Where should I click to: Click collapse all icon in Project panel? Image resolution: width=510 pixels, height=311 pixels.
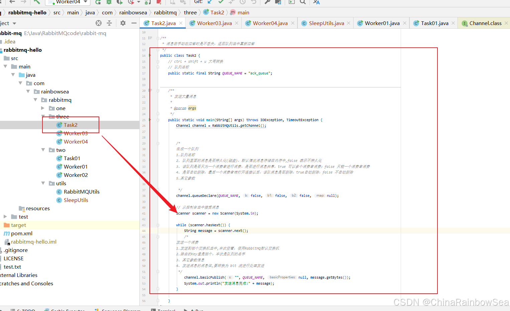[x=109, y=23]
